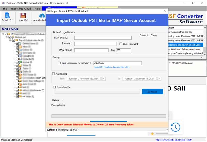This screenshot has height=142, width=207.
Task: Click the Outbox folder icon in tree
Action: pos(20,50)
